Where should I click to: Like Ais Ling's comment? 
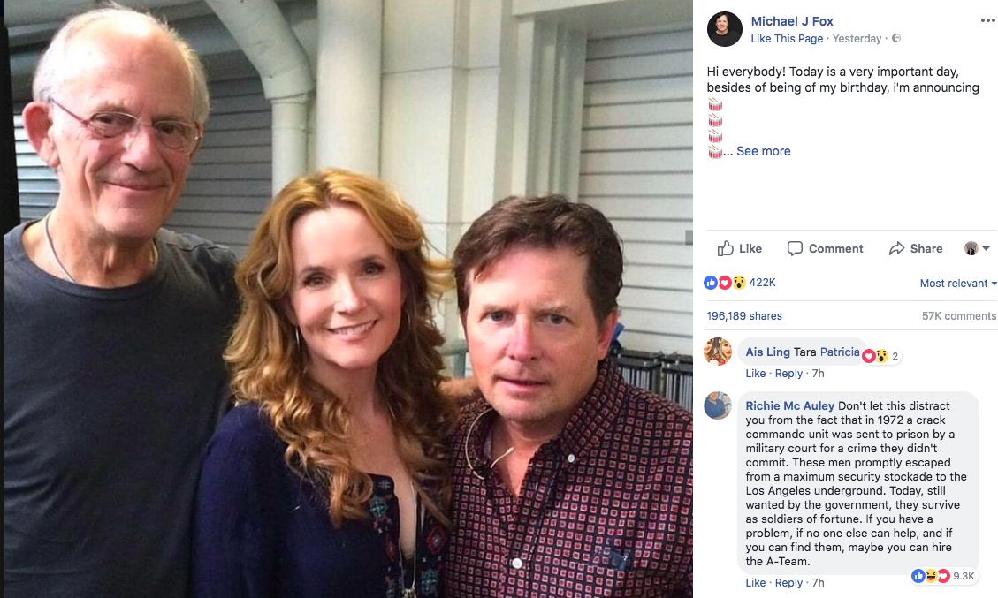(755, 374)
